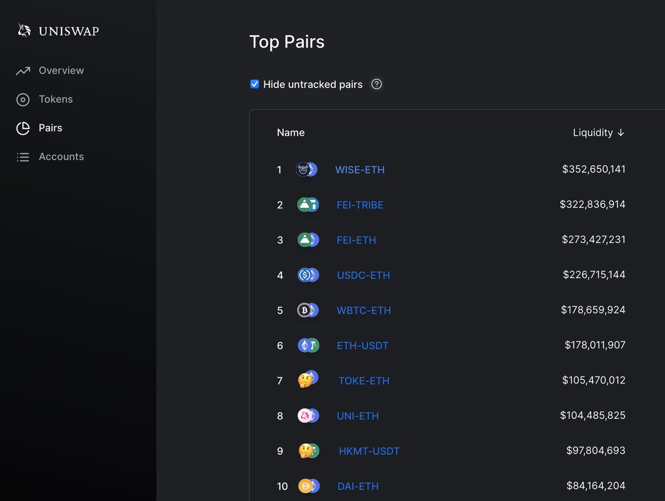Select the Pairs menu item
Screen dimensions: 665x501
[50, 128]
